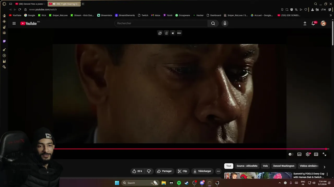
Task: Open the Windows Start menu
Action: (117, 183)
